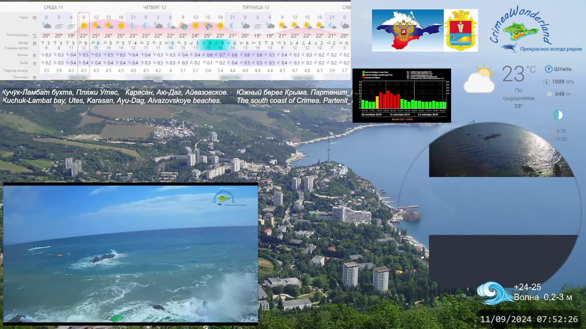
Task: Click the sunrise icon beside 6:18
Action: [x=553, y=131]
